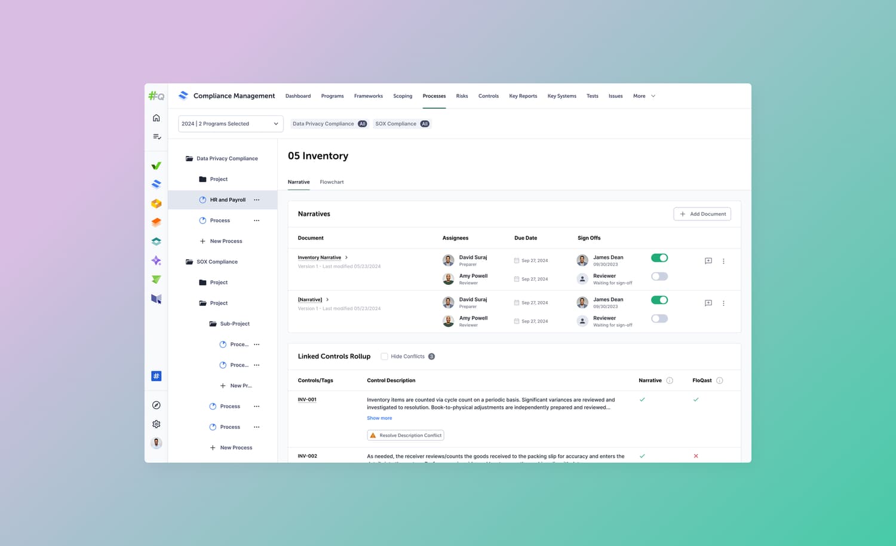Click the HR and Payroll progress circle icon
Viewport: 896px width, 546px height.
coord(202,200)
